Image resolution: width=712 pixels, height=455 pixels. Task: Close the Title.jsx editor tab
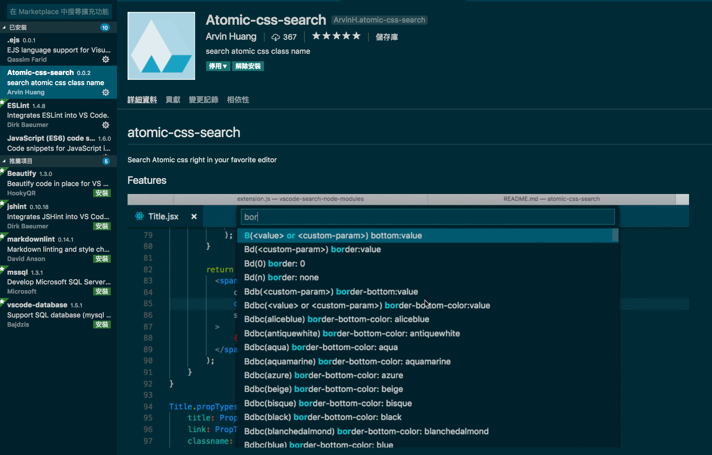tap(194, 216)
